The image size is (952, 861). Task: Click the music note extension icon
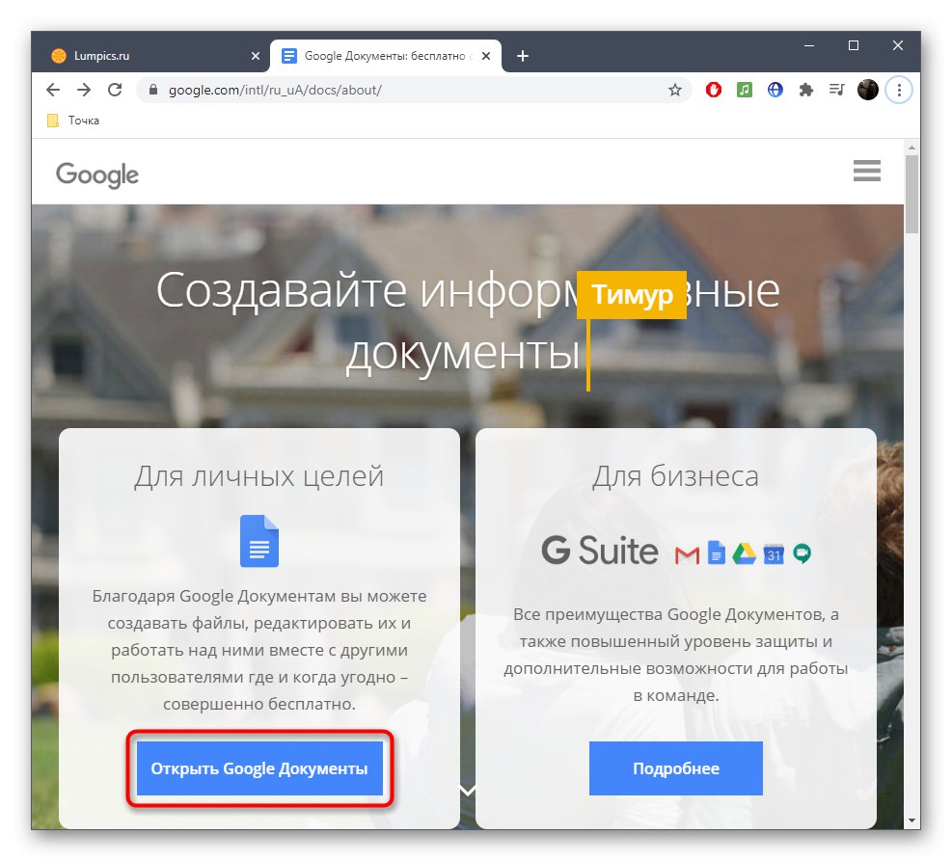pyautogui.click(x=744, y=90)
